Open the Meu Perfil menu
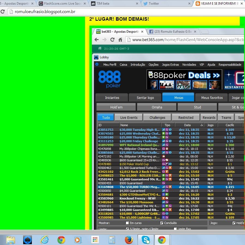 [x=110, y=65]
